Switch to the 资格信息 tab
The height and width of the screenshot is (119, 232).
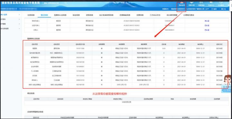coord(89,15)
